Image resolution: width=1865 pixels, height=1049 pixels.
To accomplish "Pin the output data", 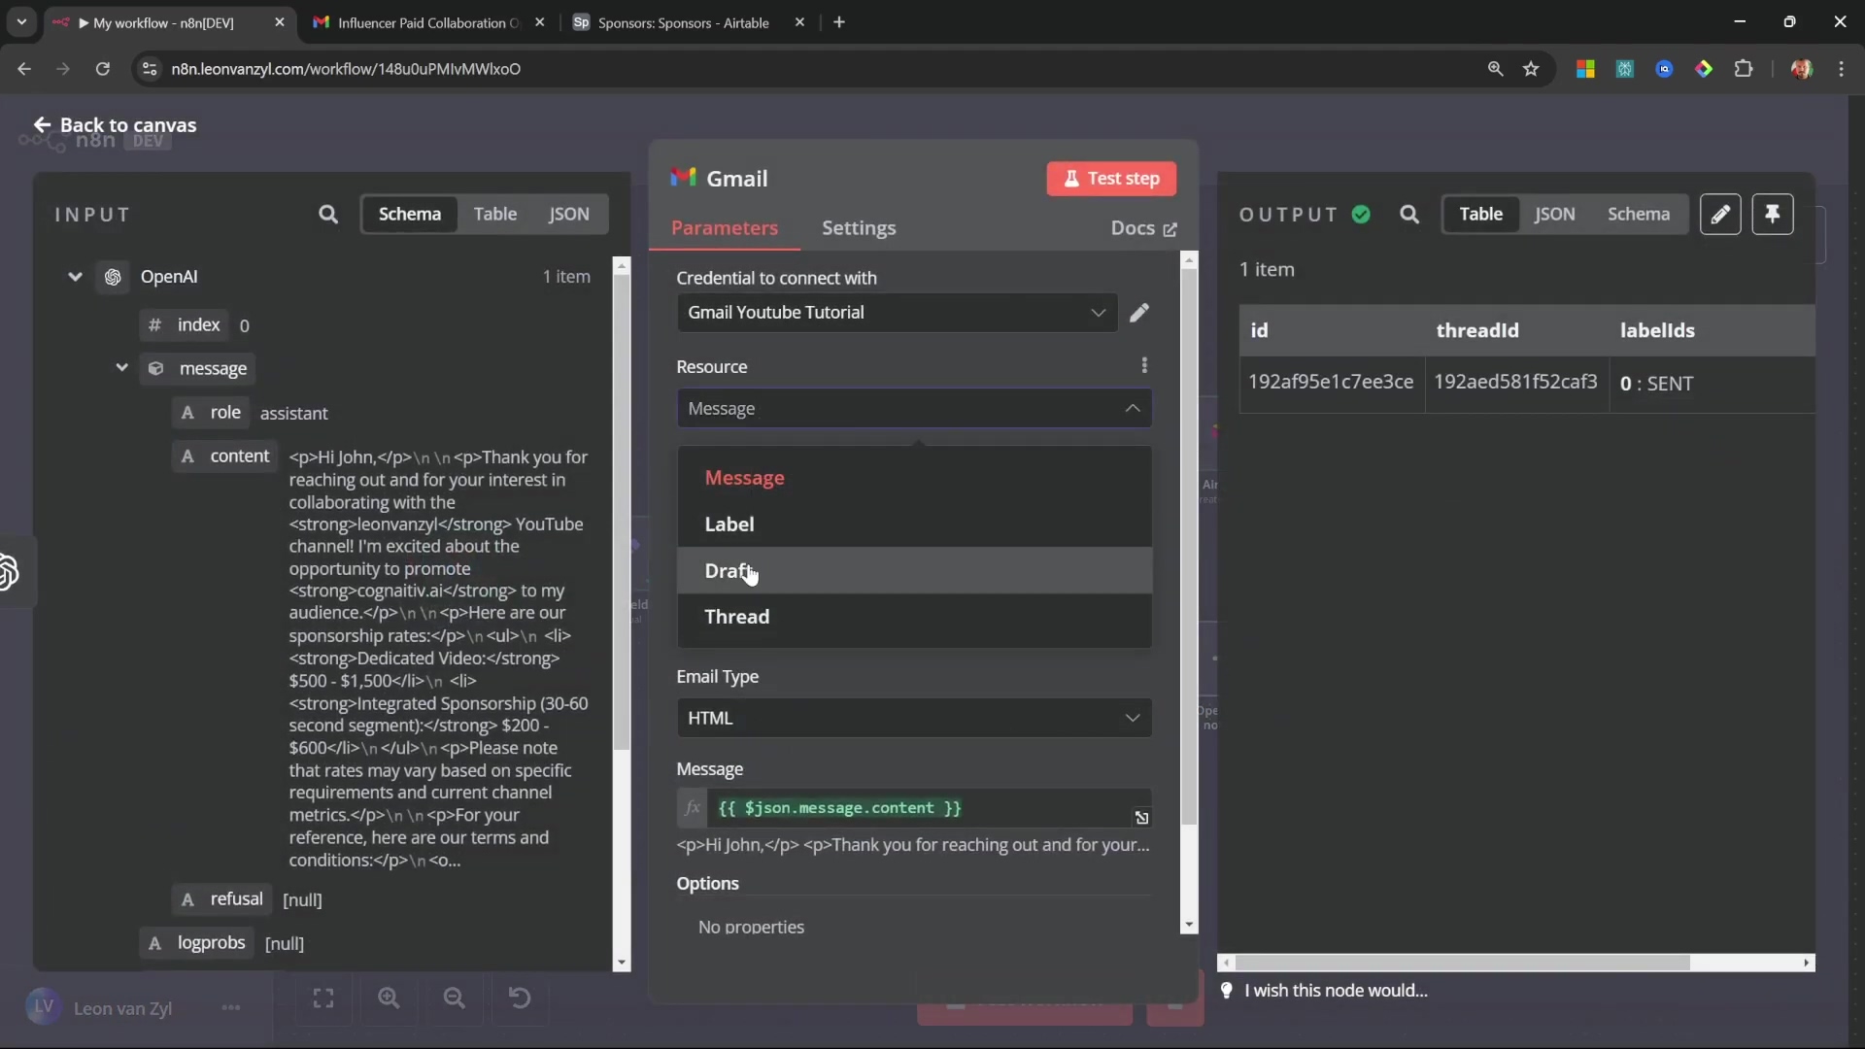I will coord(1773,215).
